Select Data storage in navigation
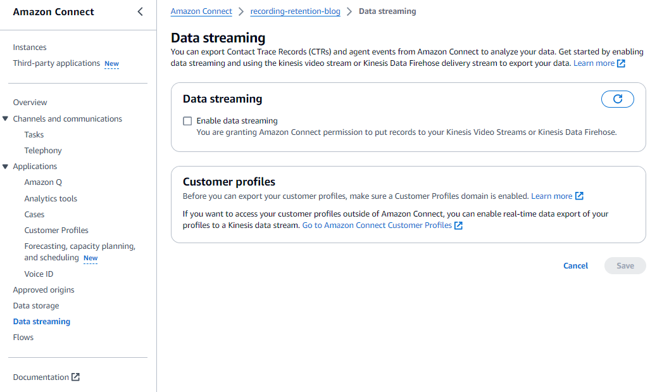The height and width of the screenshot is (392, 650). pos(36,306)
